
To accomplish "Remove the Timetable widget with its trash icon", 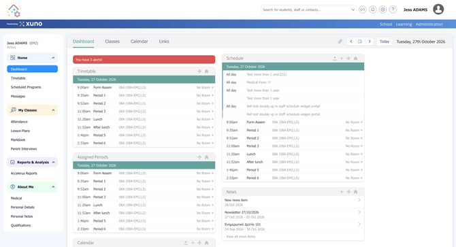I will coord(206,71).
